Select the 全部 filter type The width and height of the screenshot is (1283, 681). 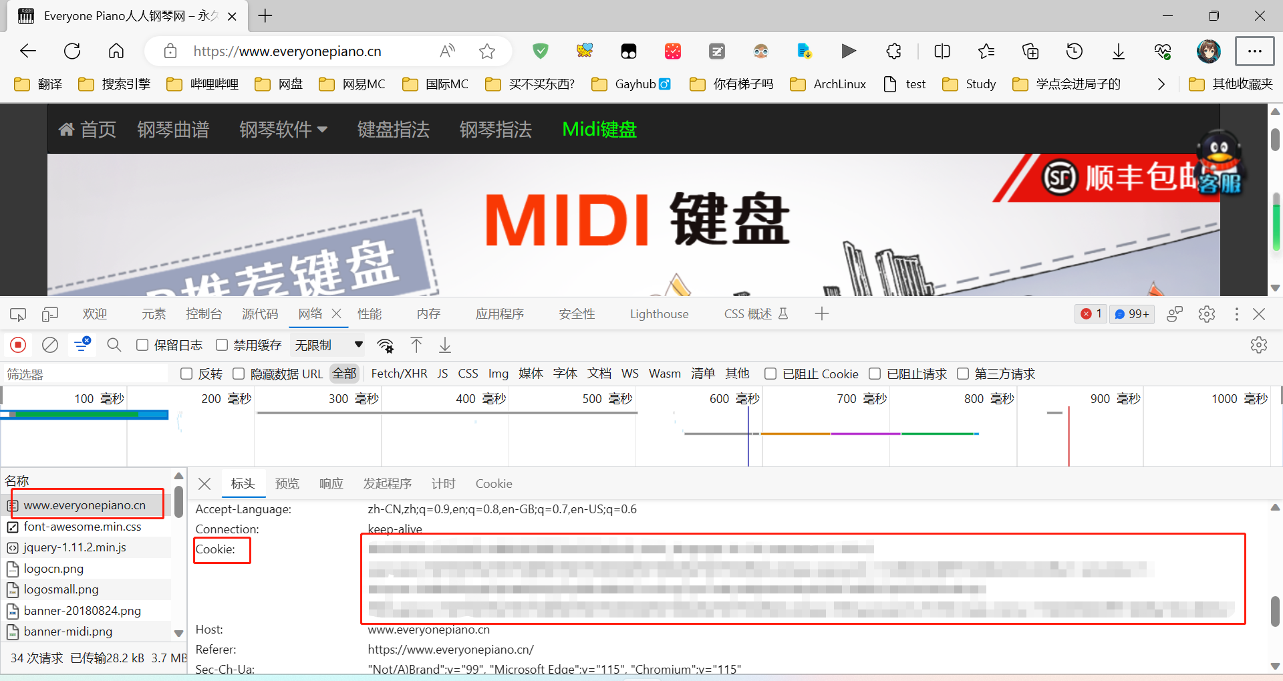coord(345,374)
